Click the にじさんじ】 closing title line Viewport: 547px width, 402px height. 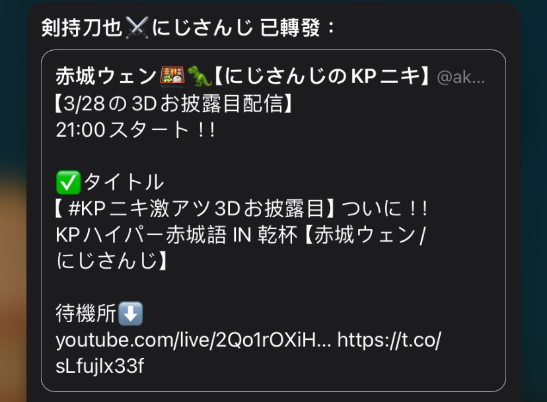(x=112, y=261)
